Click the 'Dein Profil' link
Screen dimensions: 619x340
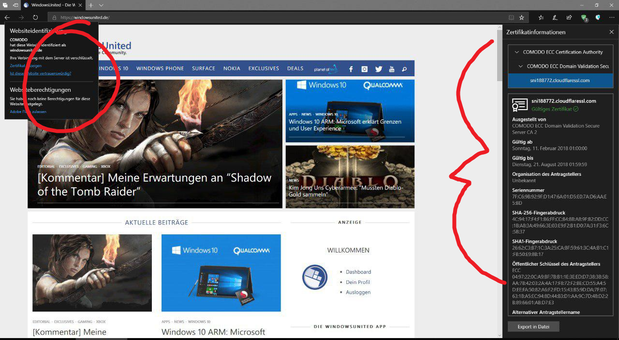tap(358, 282)
